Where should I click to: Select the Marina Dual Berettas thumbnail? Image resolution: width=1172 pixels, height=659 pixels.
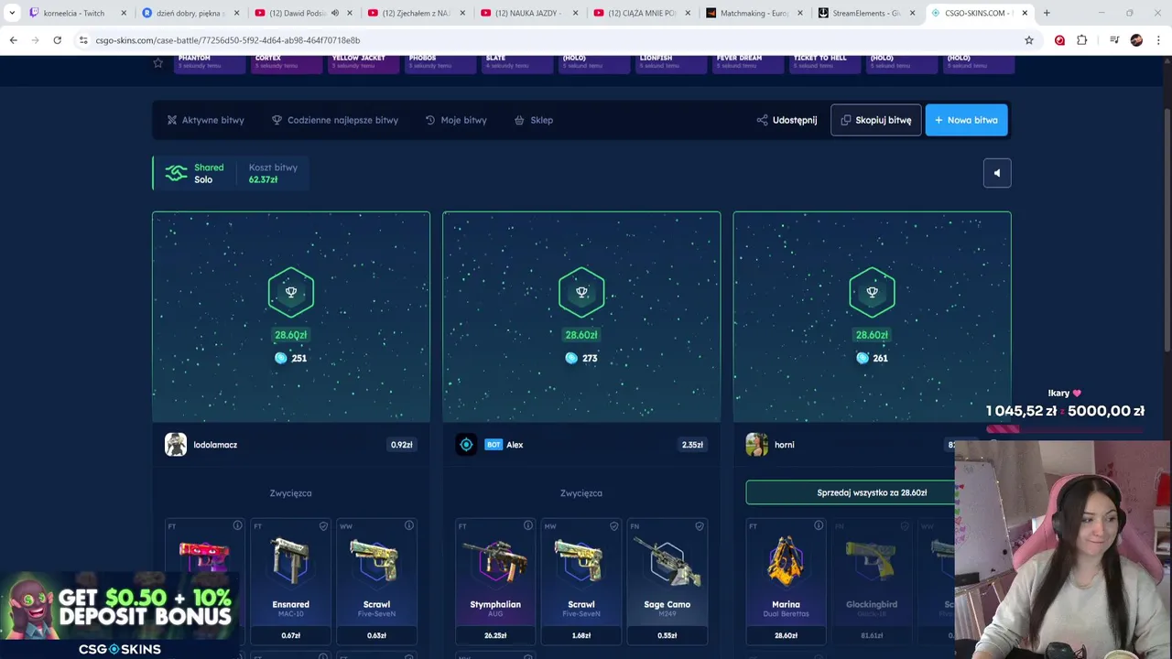786,560
